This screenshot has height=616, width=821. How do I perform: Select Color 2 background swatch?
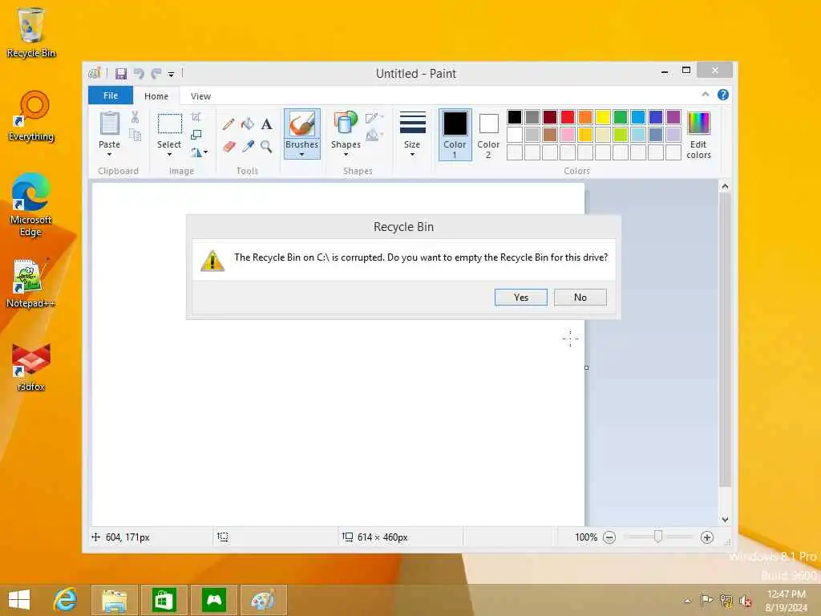488,135
